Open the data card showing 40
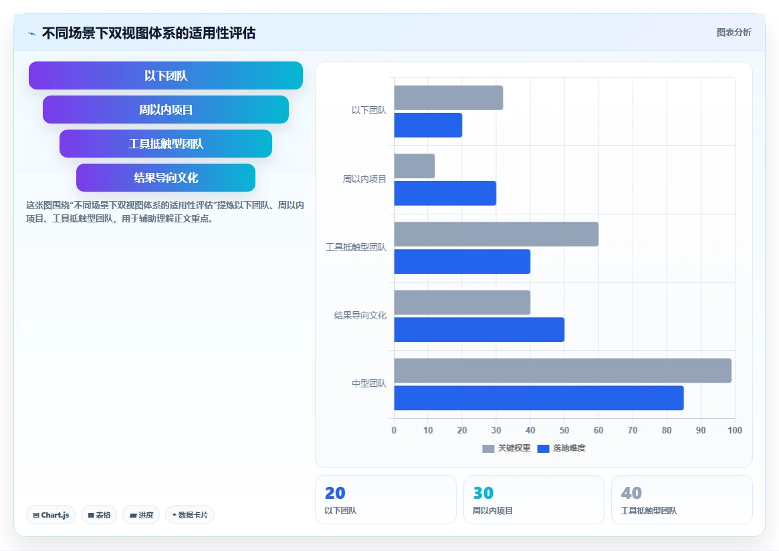 tap(681, 500)
